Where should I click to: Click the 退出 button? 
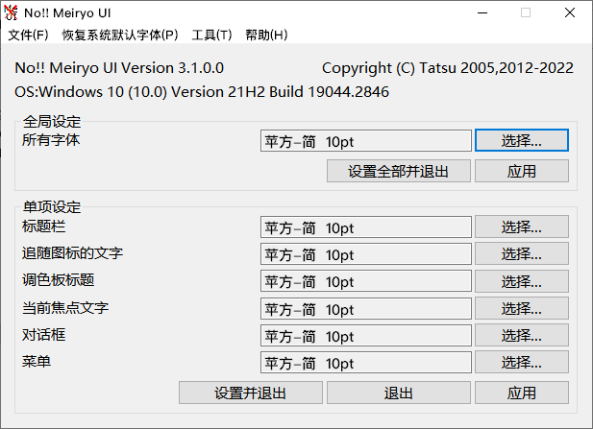pyautogui.click(x=399, y=393)
